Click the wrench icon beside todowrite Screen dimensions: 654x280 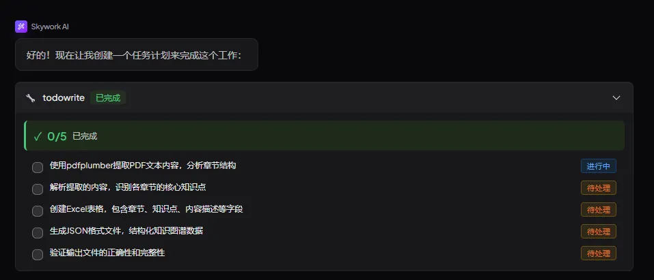tap(31, 98)
